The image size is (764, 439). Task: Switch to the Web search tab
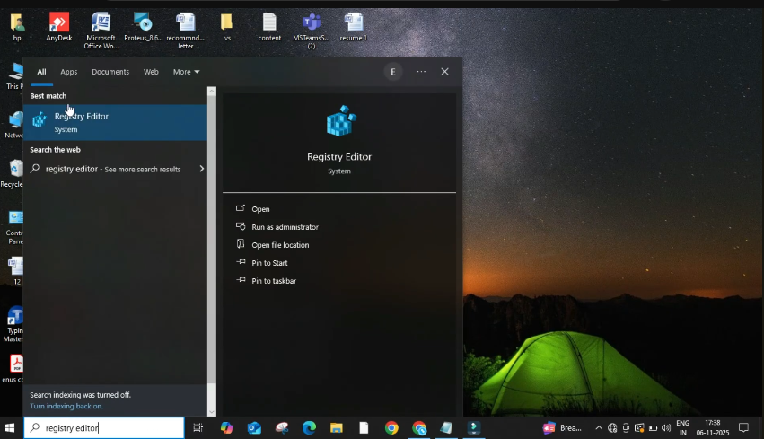tap(151, 72)
